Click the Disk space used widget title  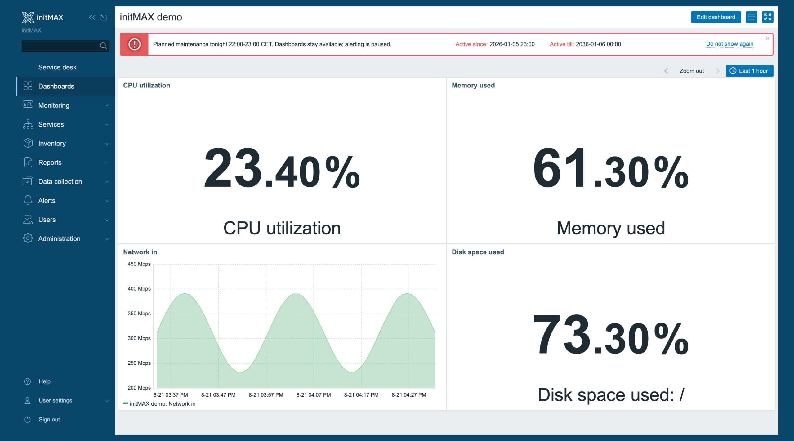point(478,252)
